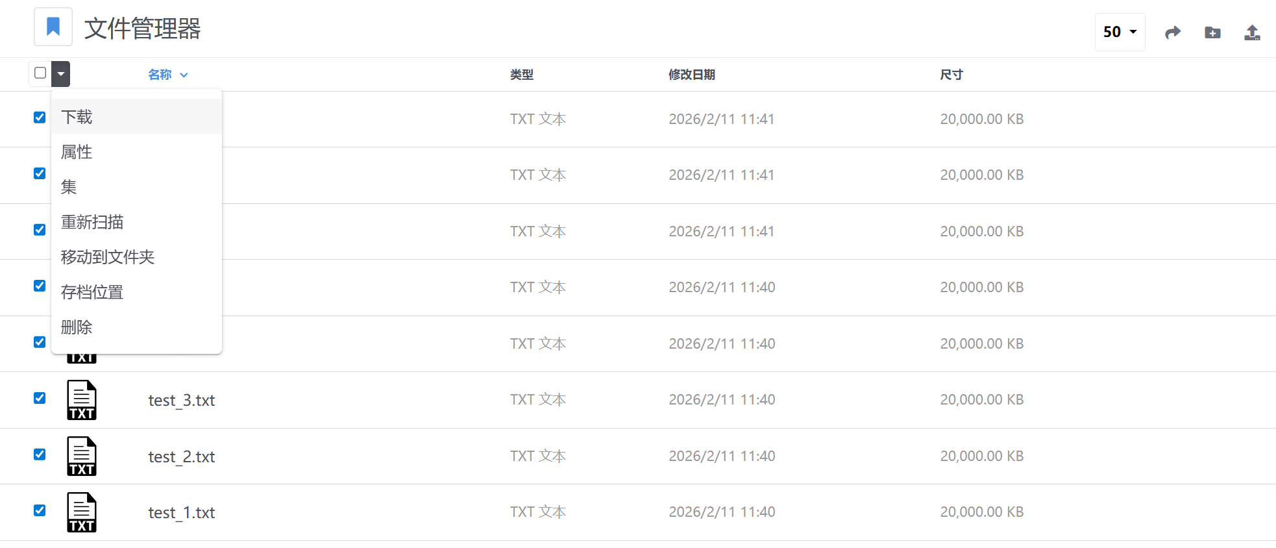Click the test_2.txt file icon
Screen dimensions: 1276x548
[x=82, y=456]
